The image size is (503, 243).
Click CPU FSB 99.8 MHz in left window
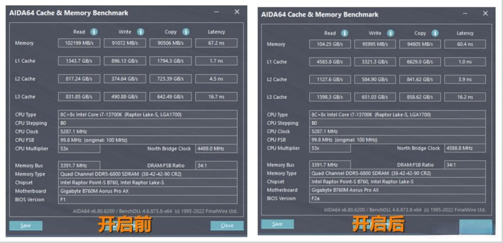[x=148, y=140]
